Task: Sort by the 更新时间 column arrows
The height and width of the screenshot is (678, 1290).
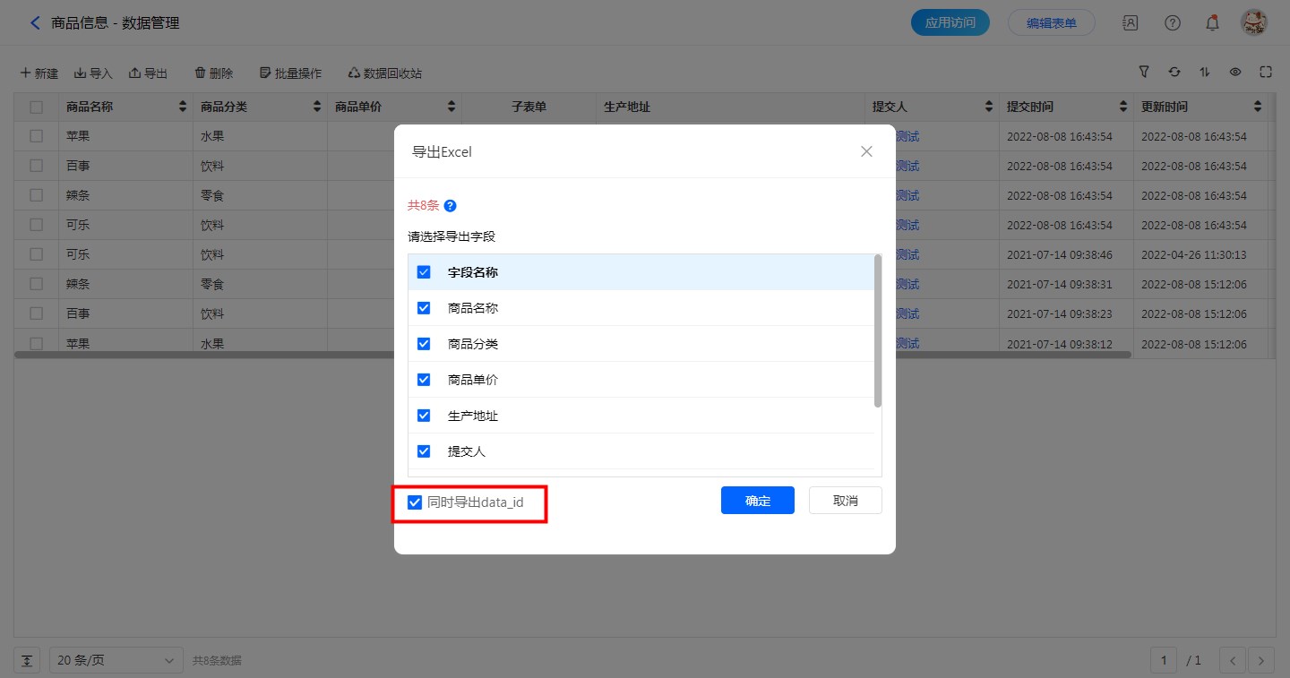Action: coord(1258,107)
